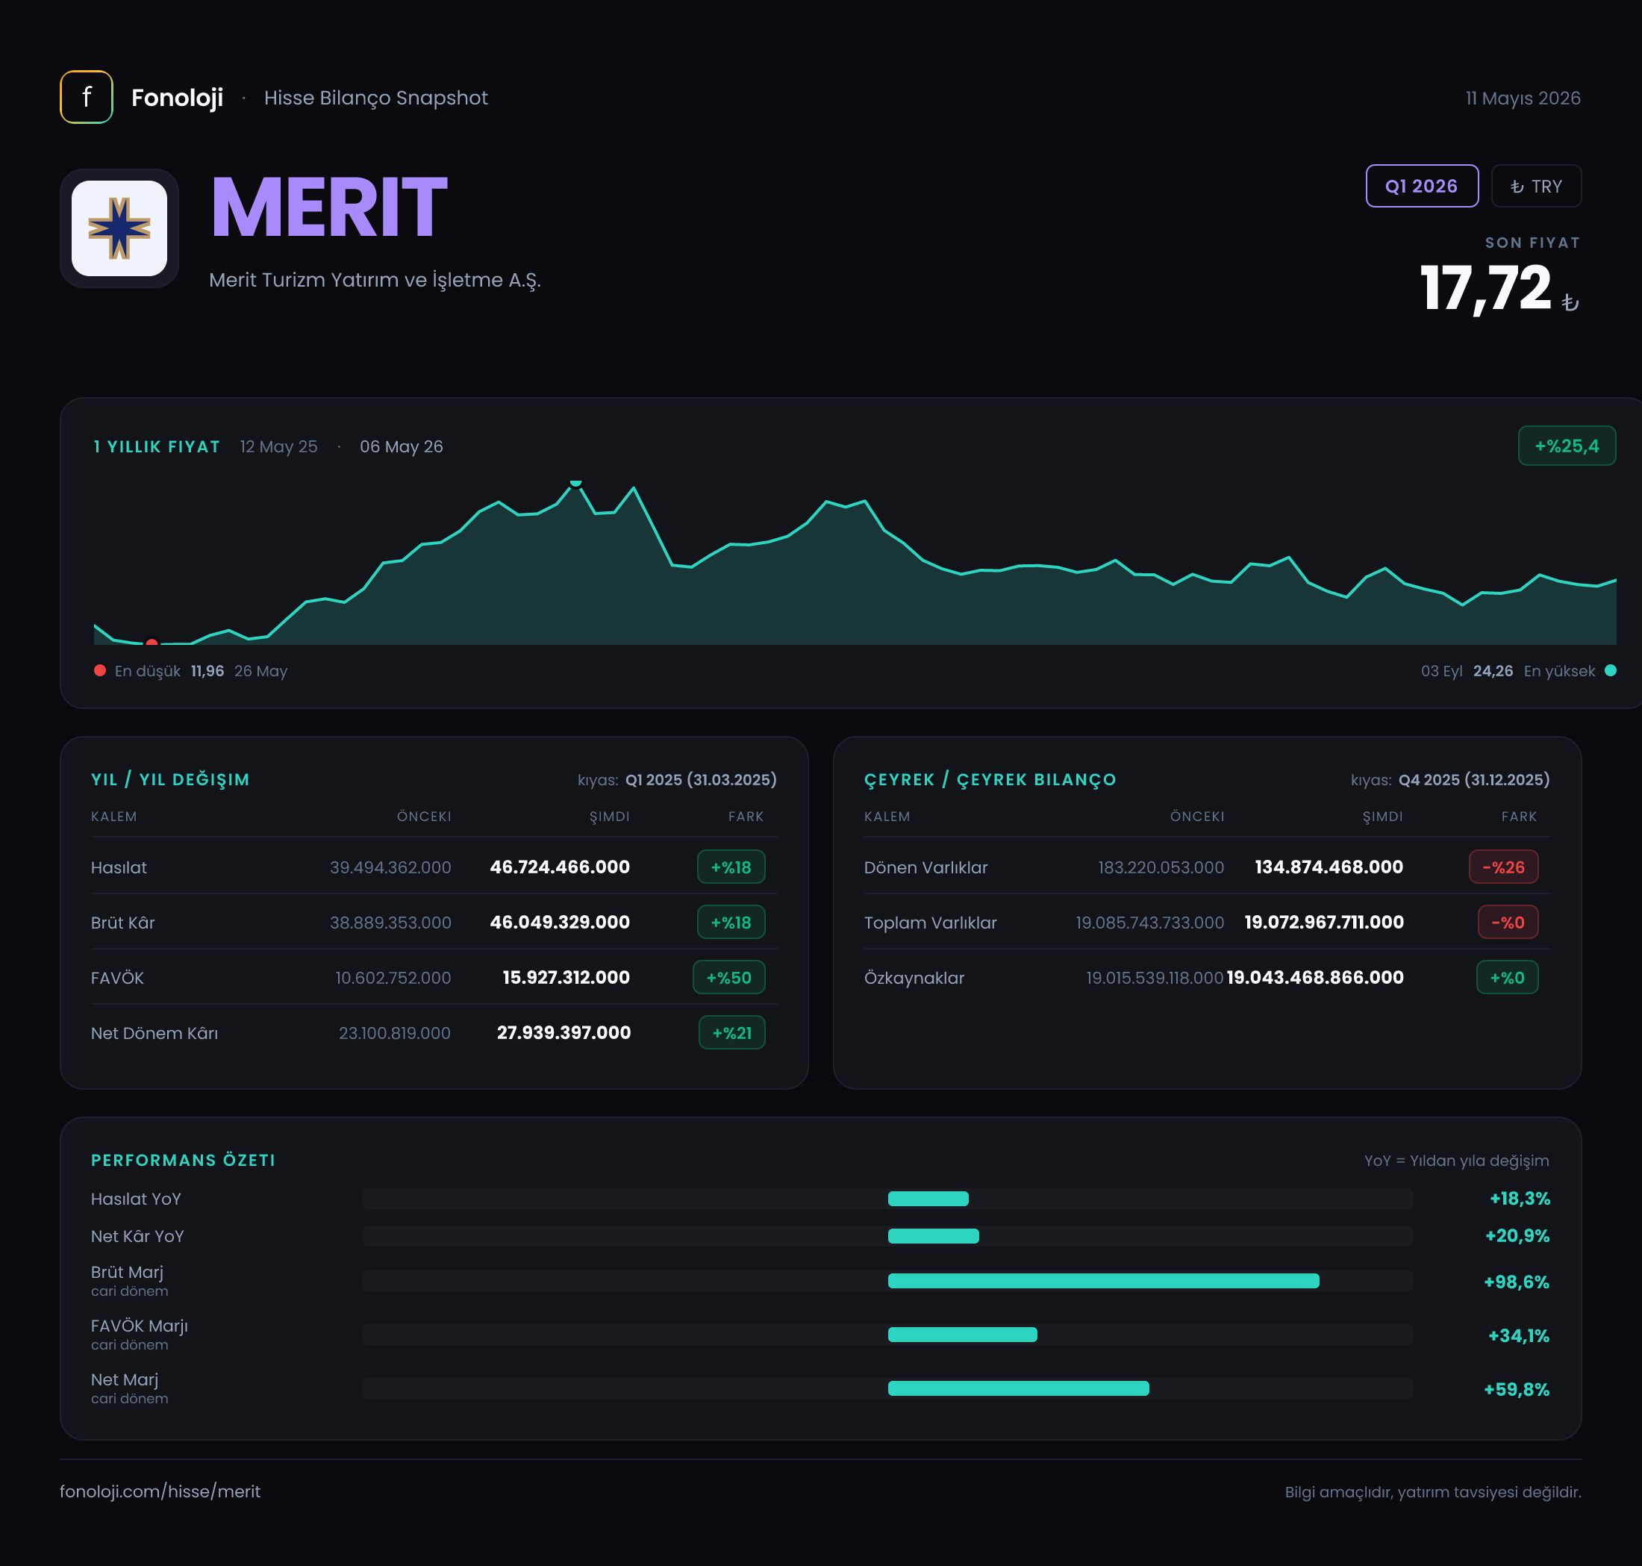Click the MERIT ticker title
The height and width of the screenshot is (1566, 1642).
[329, 207]
